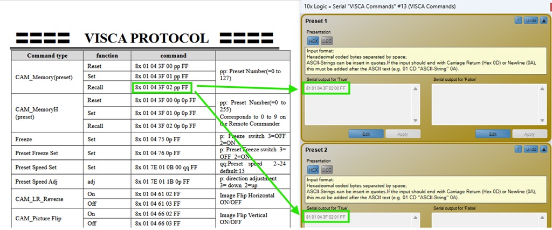The width and height of the screenshot is (552, 230).
Task: Open the help icon for Preset 1
Action: (518, 20)
